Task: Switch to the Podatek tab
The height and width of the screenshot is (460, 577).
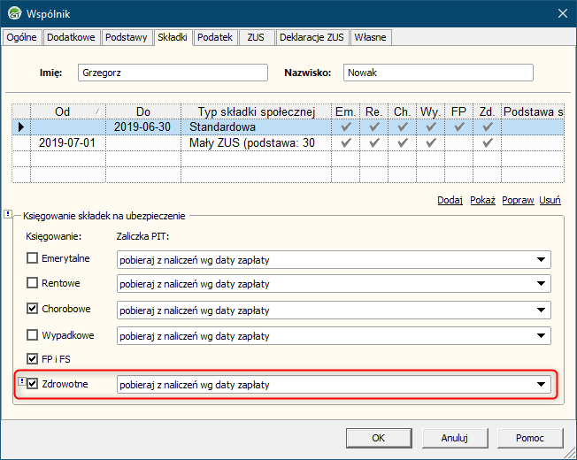Action: pos(215,37)
